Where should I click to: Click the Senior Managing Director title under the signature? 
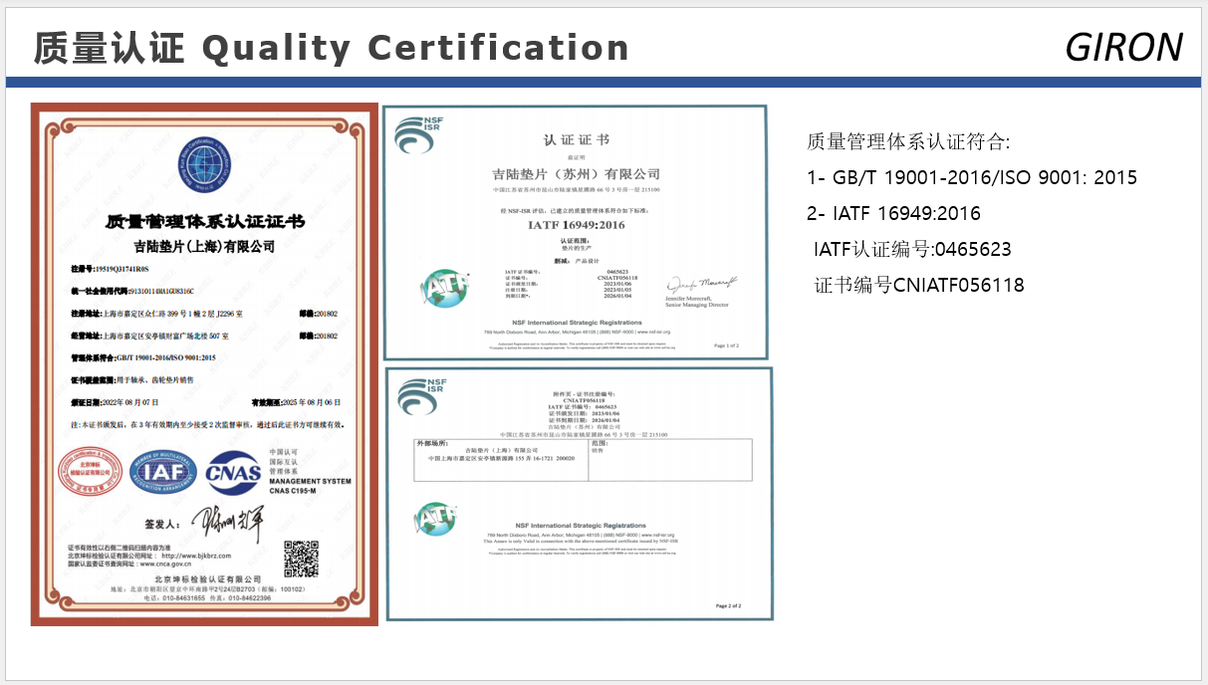coord(699,304)
